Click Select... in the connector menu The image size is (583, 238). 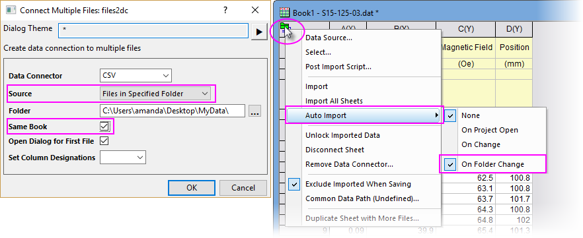pyautogui.click(x=319, y=52)
